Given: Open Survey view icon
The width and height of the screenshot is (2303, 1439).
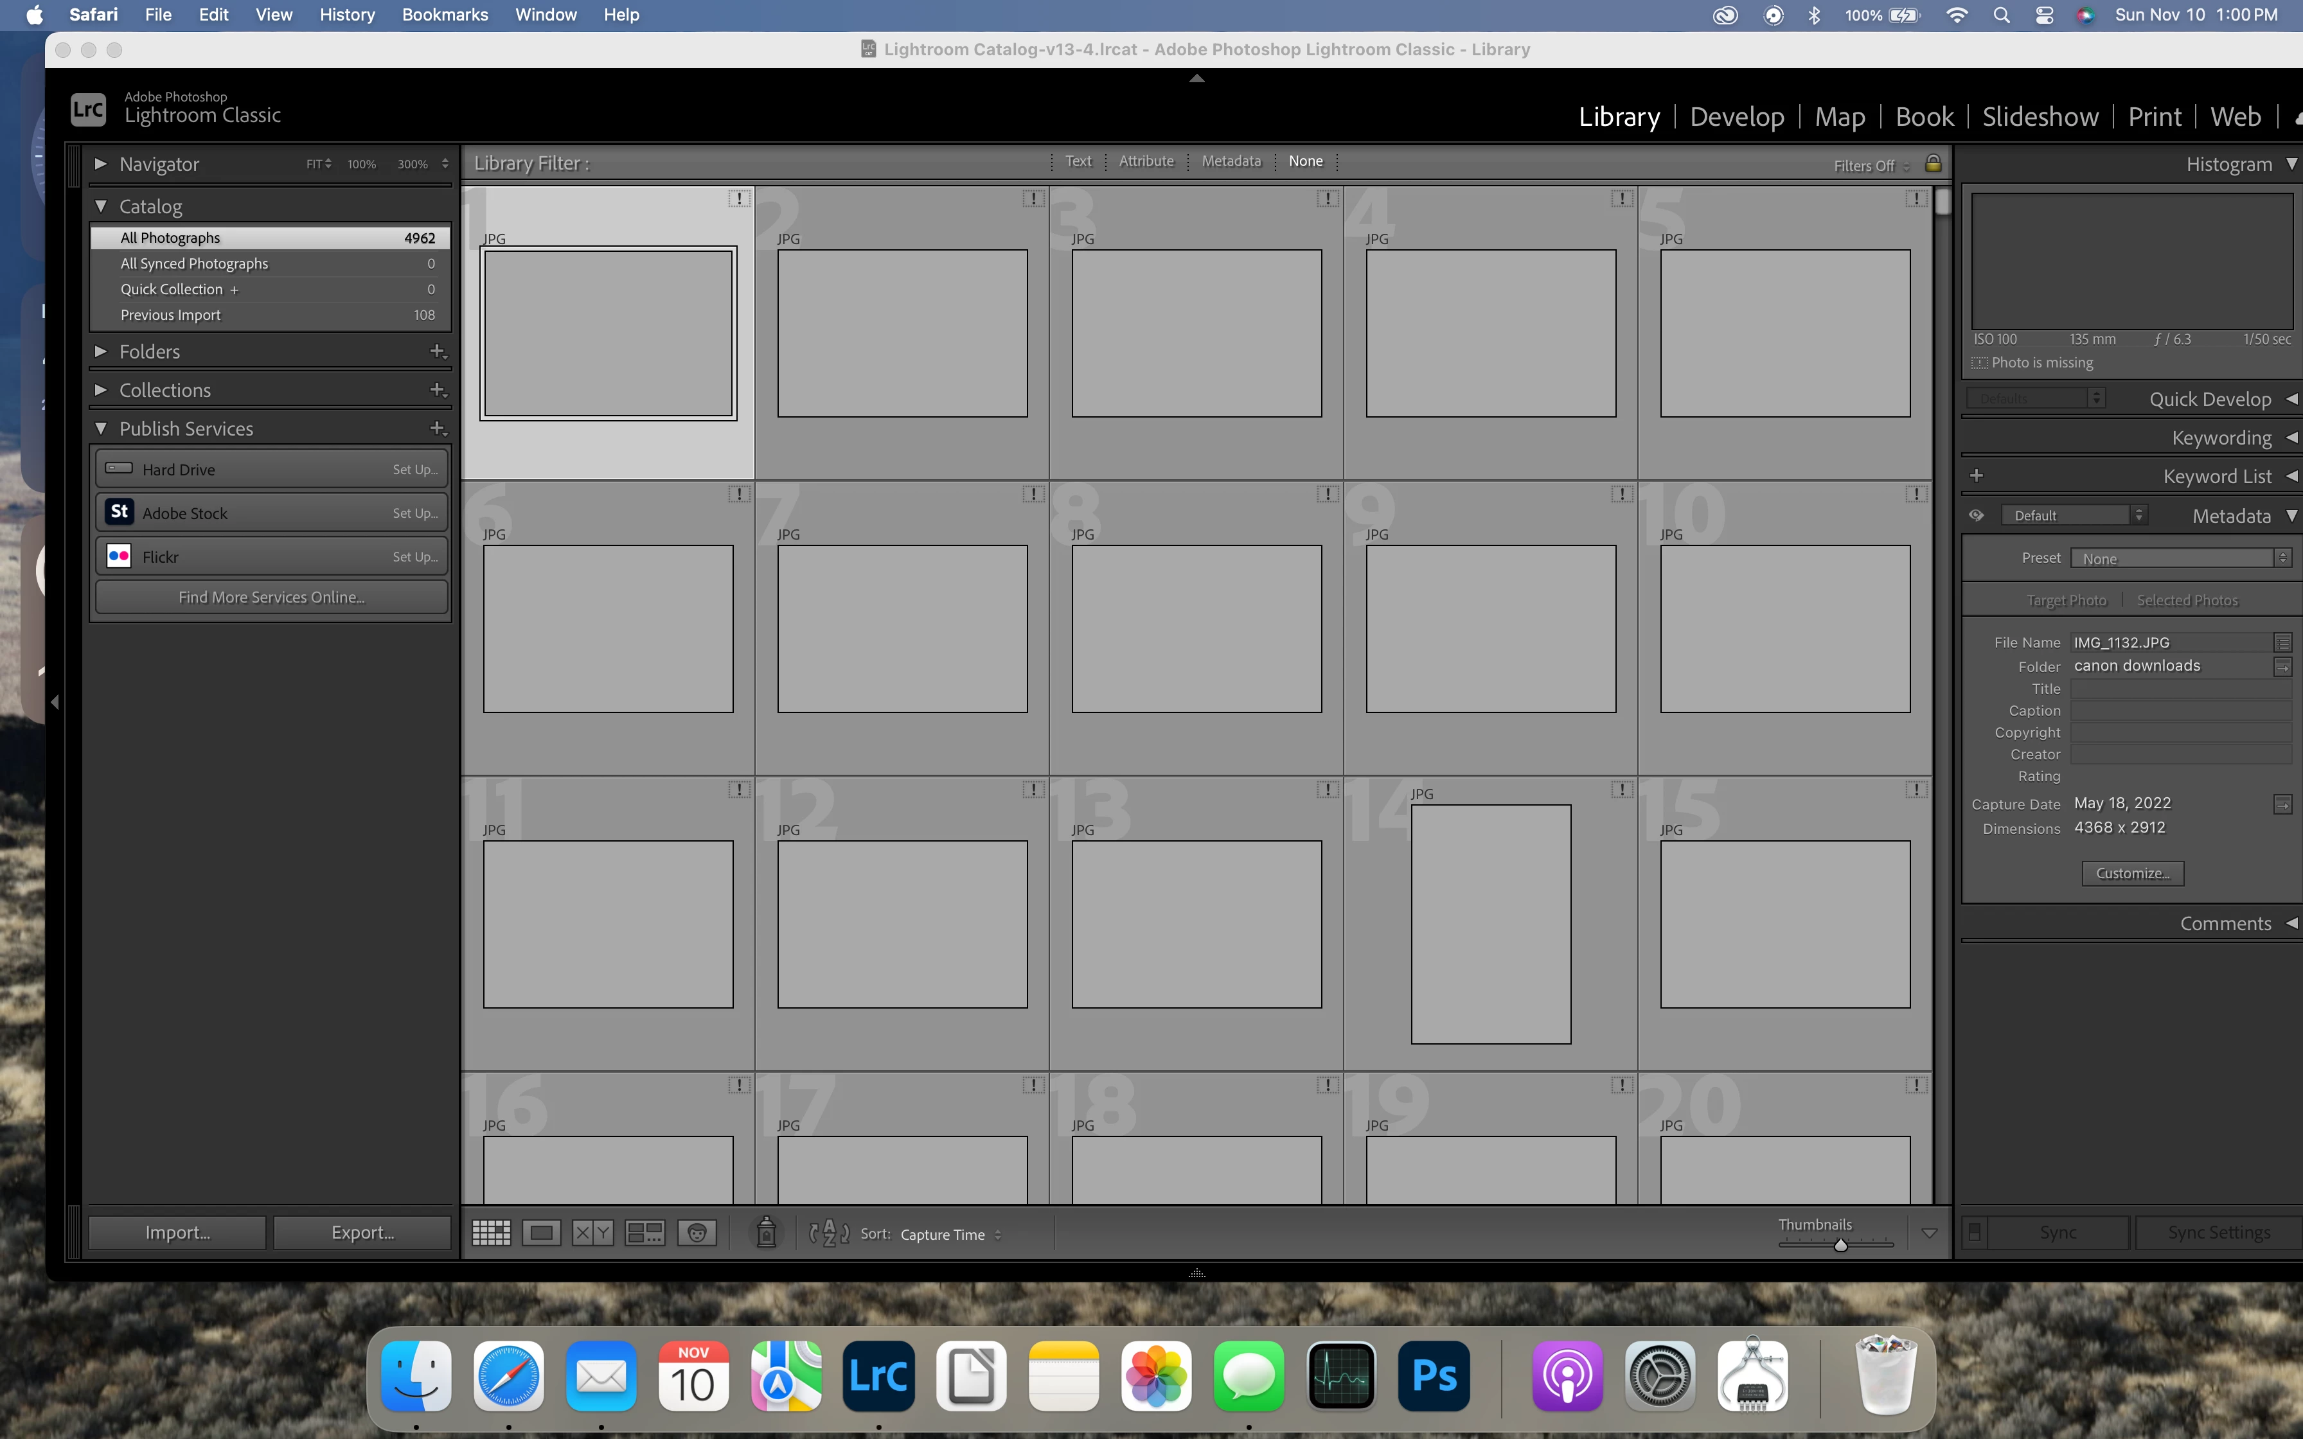Looking at the screenshot, I should pos(645,1233).
